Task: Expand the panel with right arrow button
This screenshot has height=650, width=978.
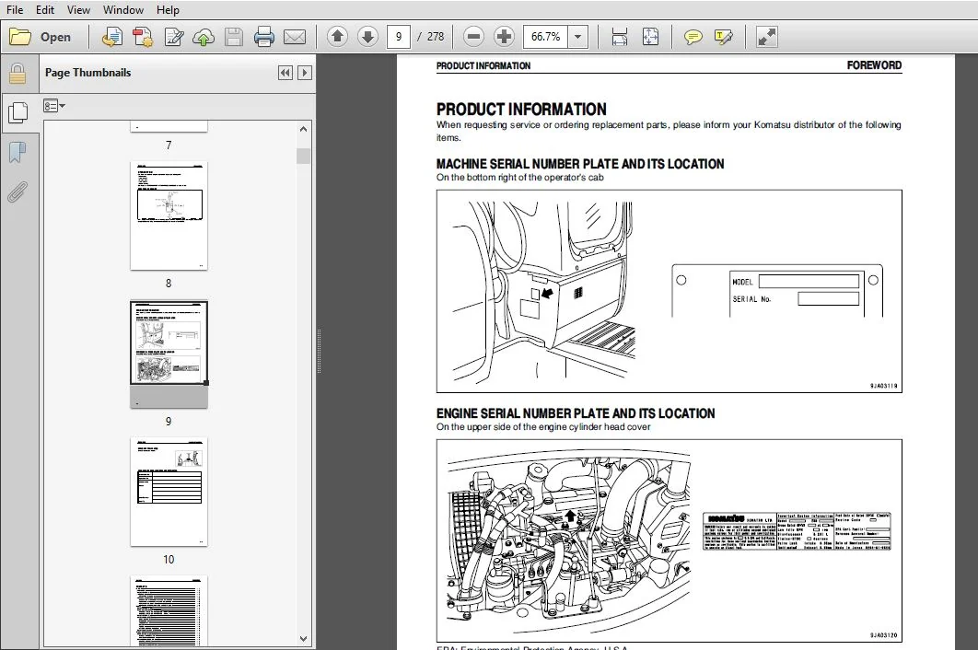Action: click(x=305, y=73)
